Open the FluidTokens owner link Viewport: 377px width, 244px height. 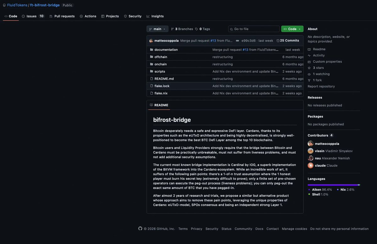click(x=17, y=5)
